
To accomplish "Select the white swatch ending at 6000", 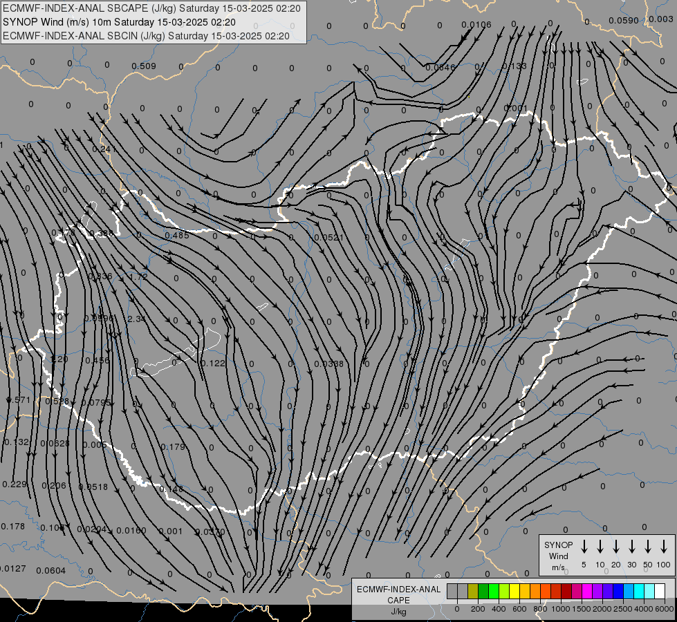I will pos(660,592).
